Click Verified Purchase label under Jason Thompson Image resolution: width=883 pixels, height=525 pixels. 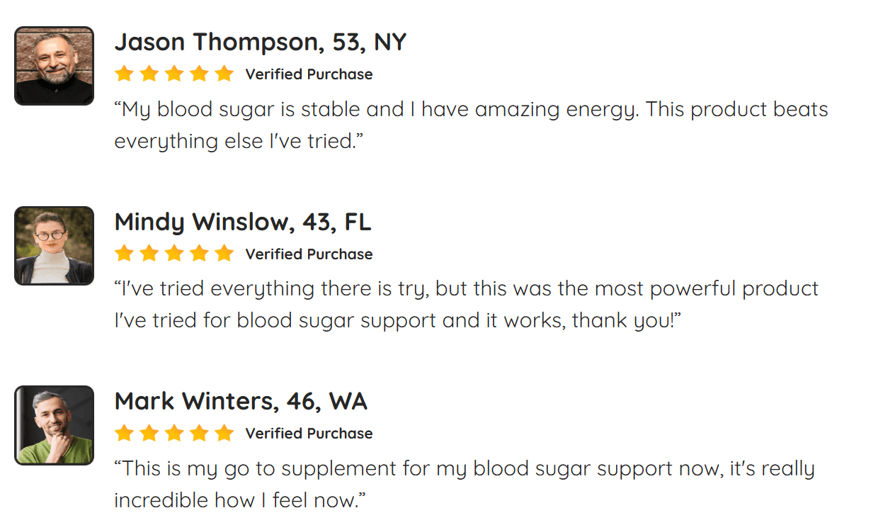309,74
